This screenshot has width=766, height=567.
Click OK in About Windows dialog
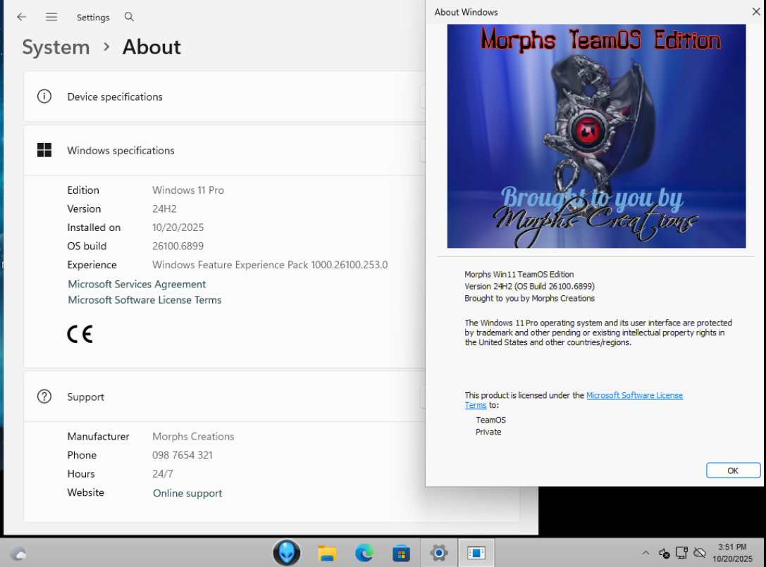pos(733,471)
